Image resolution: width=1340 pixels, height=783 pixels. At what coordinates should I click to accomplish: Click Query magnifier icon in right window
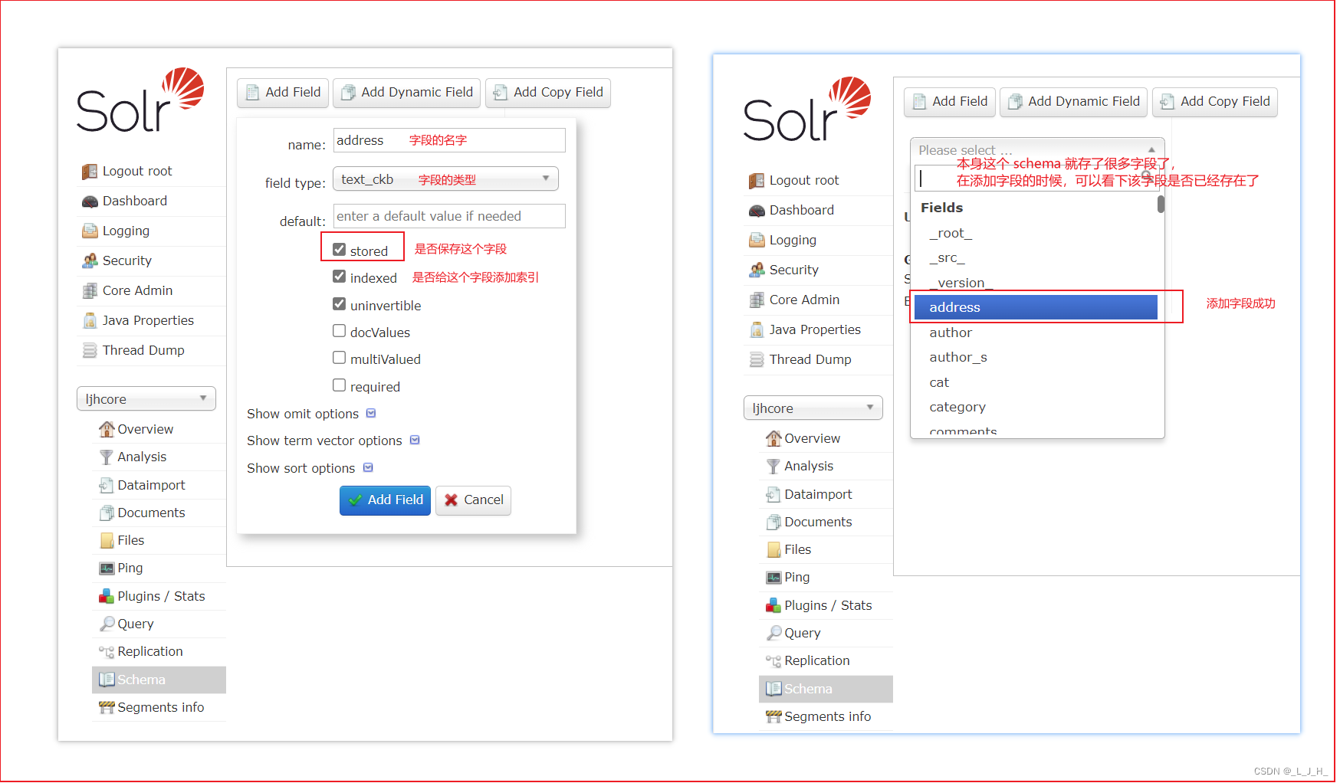(773, 633)
